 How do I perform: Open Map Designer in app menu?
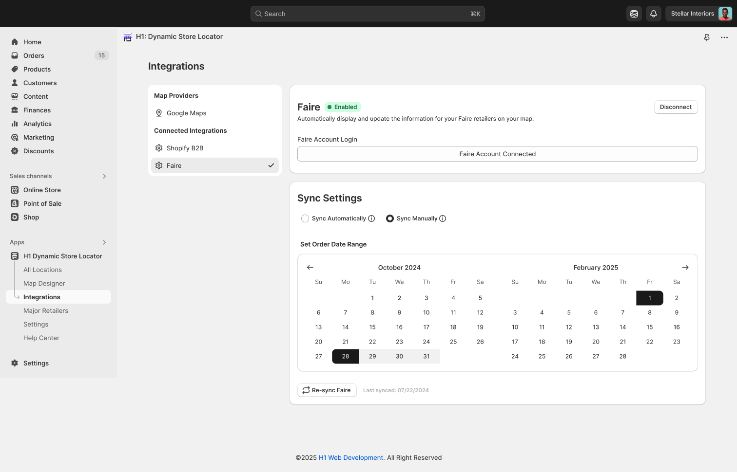coord(44,283)
